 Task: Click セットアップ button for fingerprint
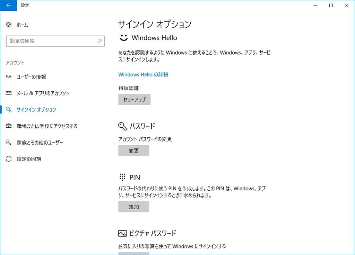134,100
